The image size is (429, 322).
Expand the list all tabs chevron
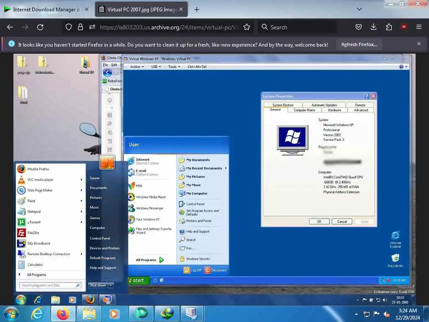[359, 9]
